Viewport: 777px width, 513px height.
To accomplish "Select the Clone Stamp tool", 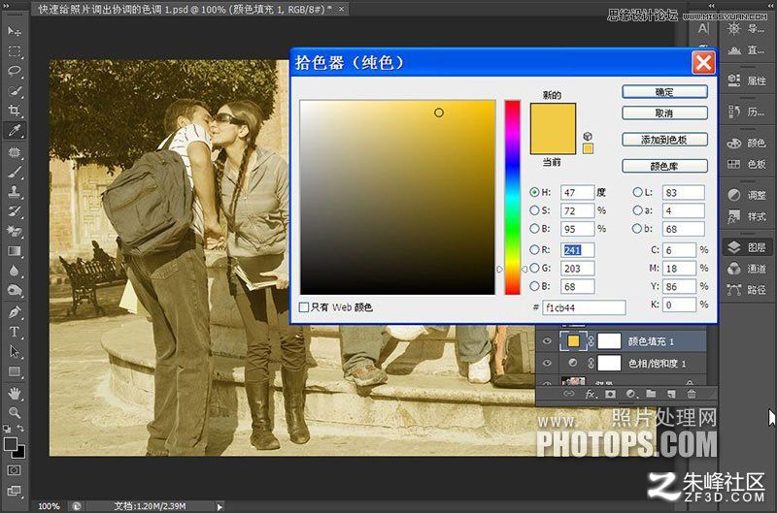I will tap(15, 191).
